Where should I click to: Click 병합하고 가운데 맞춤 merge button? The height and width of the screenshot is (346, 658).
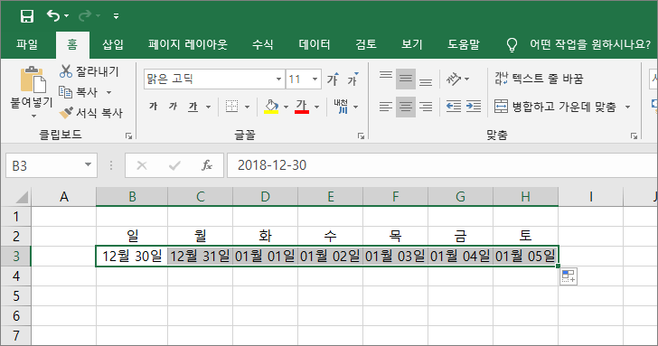click(555, 107)
